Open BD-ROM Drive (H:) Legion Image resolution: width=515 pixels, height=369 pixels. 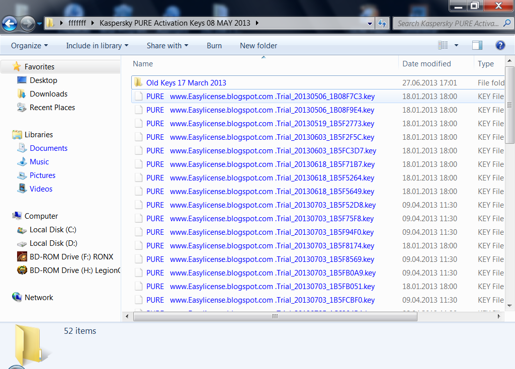coord(75,270)
